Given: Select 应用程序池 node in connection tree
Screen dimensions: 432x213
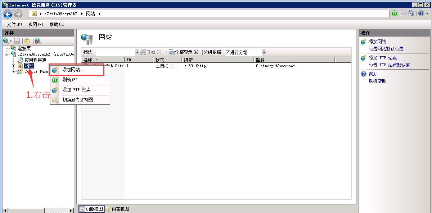Looking at the screenshot, I should 35,60.
